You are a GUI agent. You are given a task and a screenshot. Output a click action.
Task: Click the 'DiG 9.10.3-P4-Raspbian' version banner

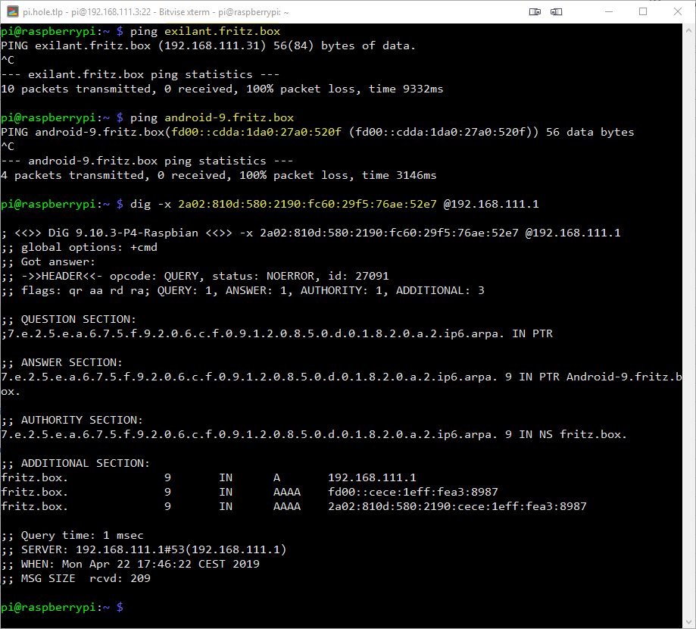point(123,233)
